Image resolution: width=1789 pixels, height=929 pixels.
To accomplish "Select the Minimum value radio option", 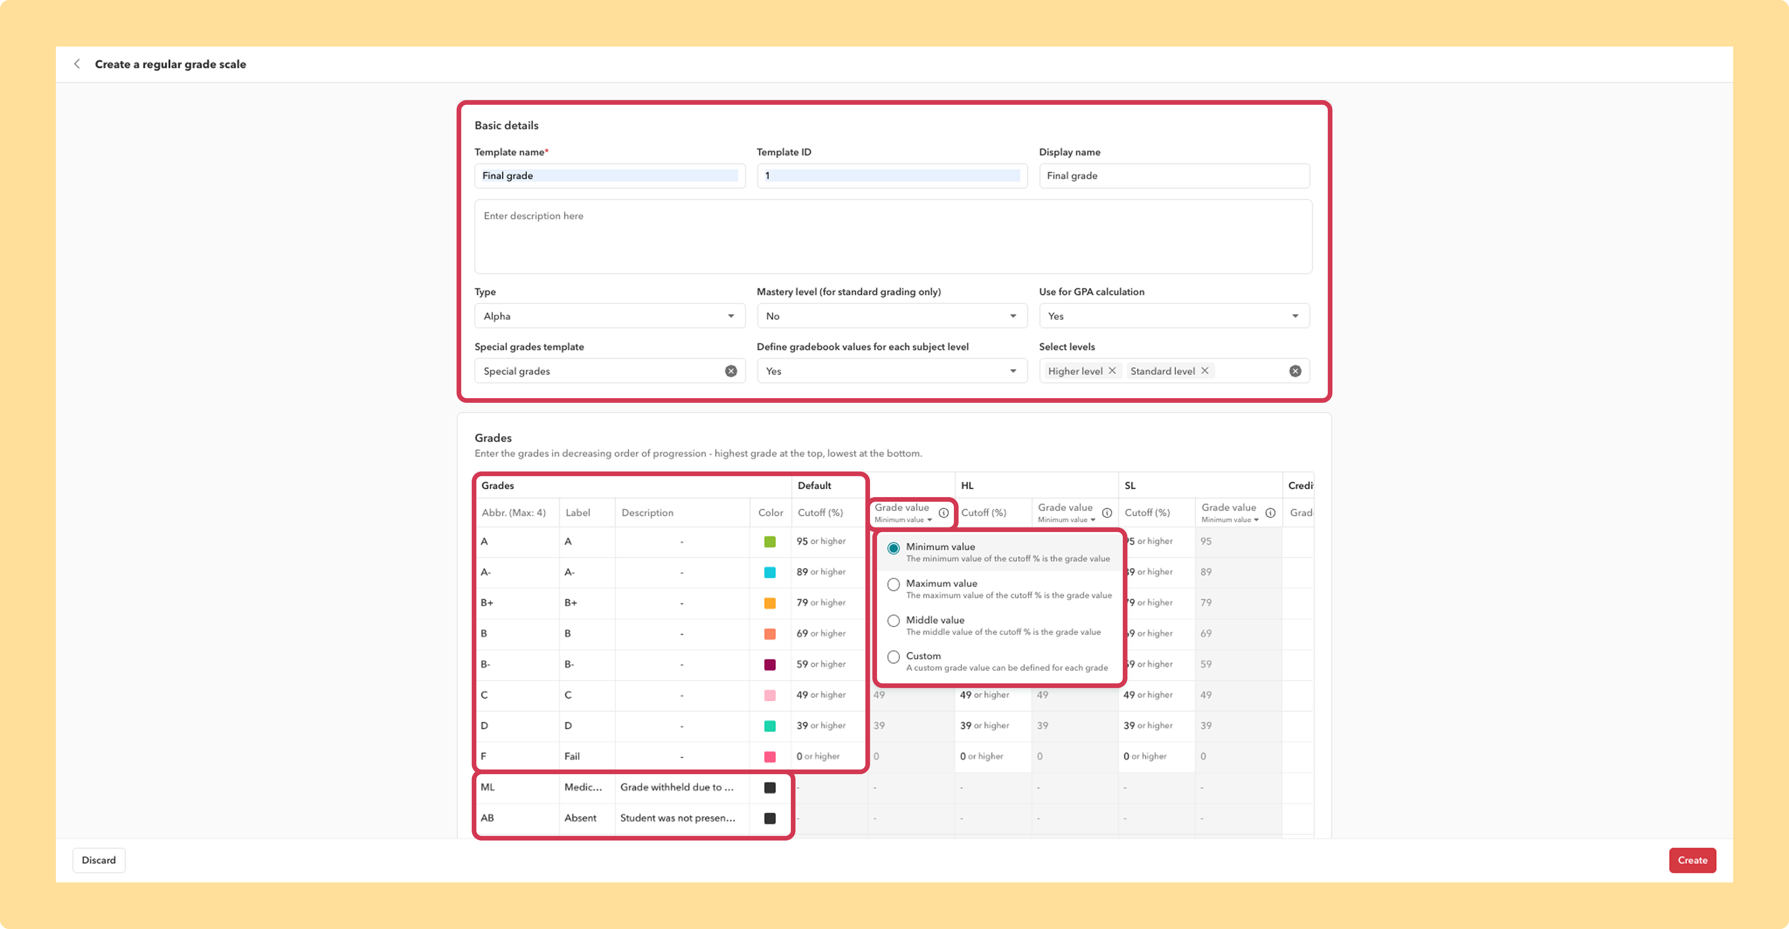I will (x=894, y=549).
